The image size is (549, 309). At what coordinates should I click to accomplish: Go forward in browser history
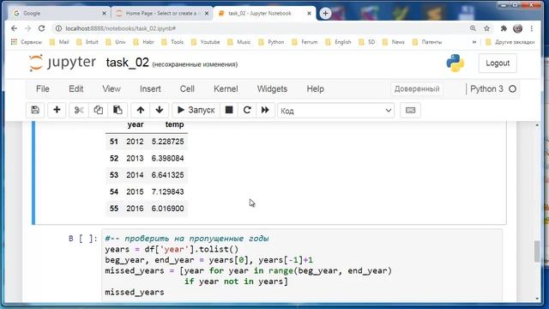coord(28,28)
